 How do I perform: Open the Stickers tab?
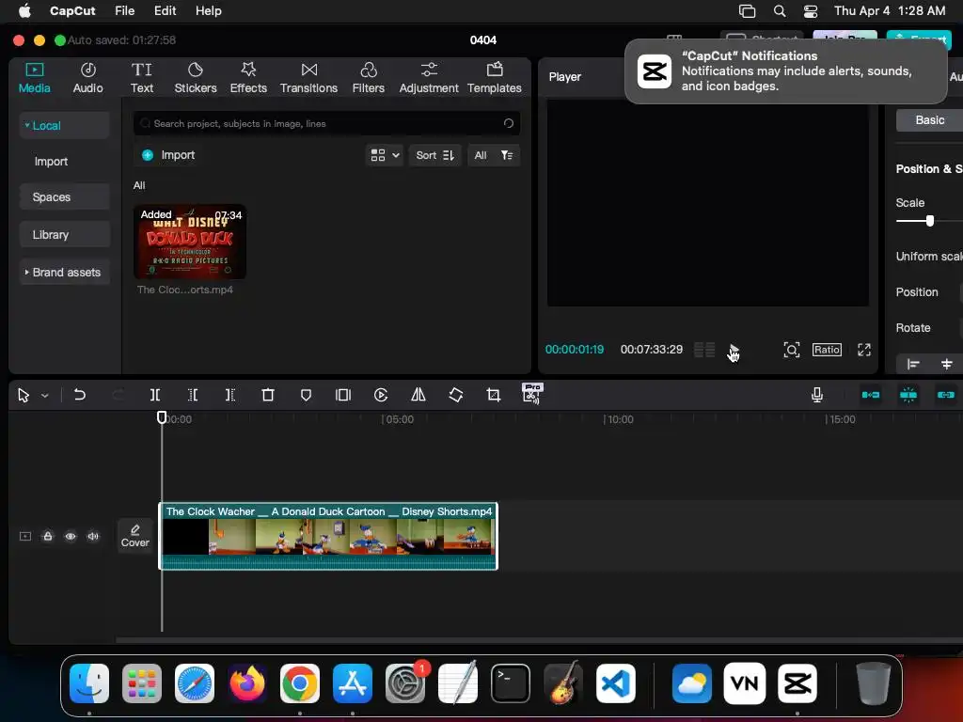[196, 78]
